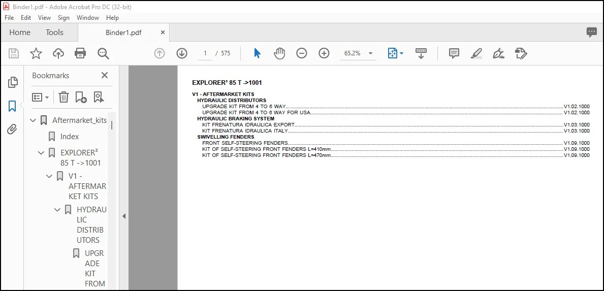Viewport: 604px width, 291px height.
Task: Open the View menu
Action: [x=44, y=18]
